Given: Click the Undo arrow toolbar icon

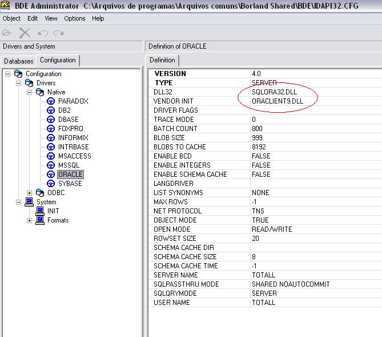Looking at the screenshot, I should tap(43, 33).
